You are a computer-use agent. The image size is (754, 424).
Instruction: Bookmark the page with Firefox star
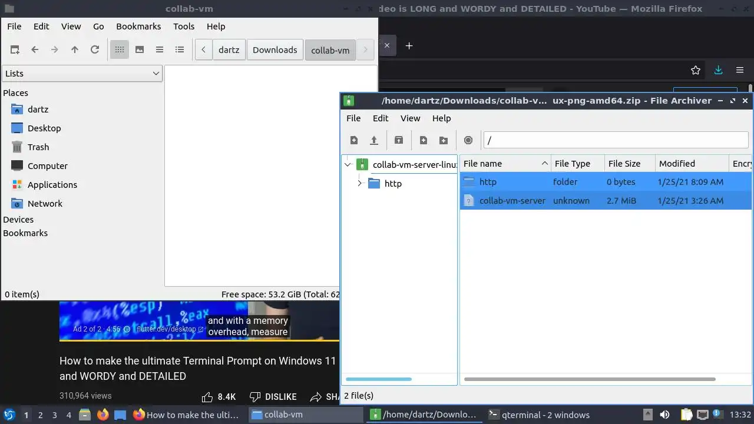click(x=696, y=70)
